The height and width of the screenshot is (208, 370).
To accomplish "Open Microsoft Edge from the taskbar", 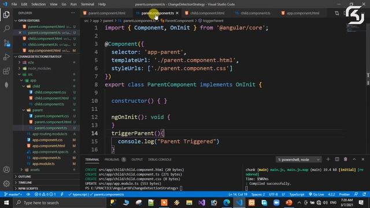I will pos(227,203).
